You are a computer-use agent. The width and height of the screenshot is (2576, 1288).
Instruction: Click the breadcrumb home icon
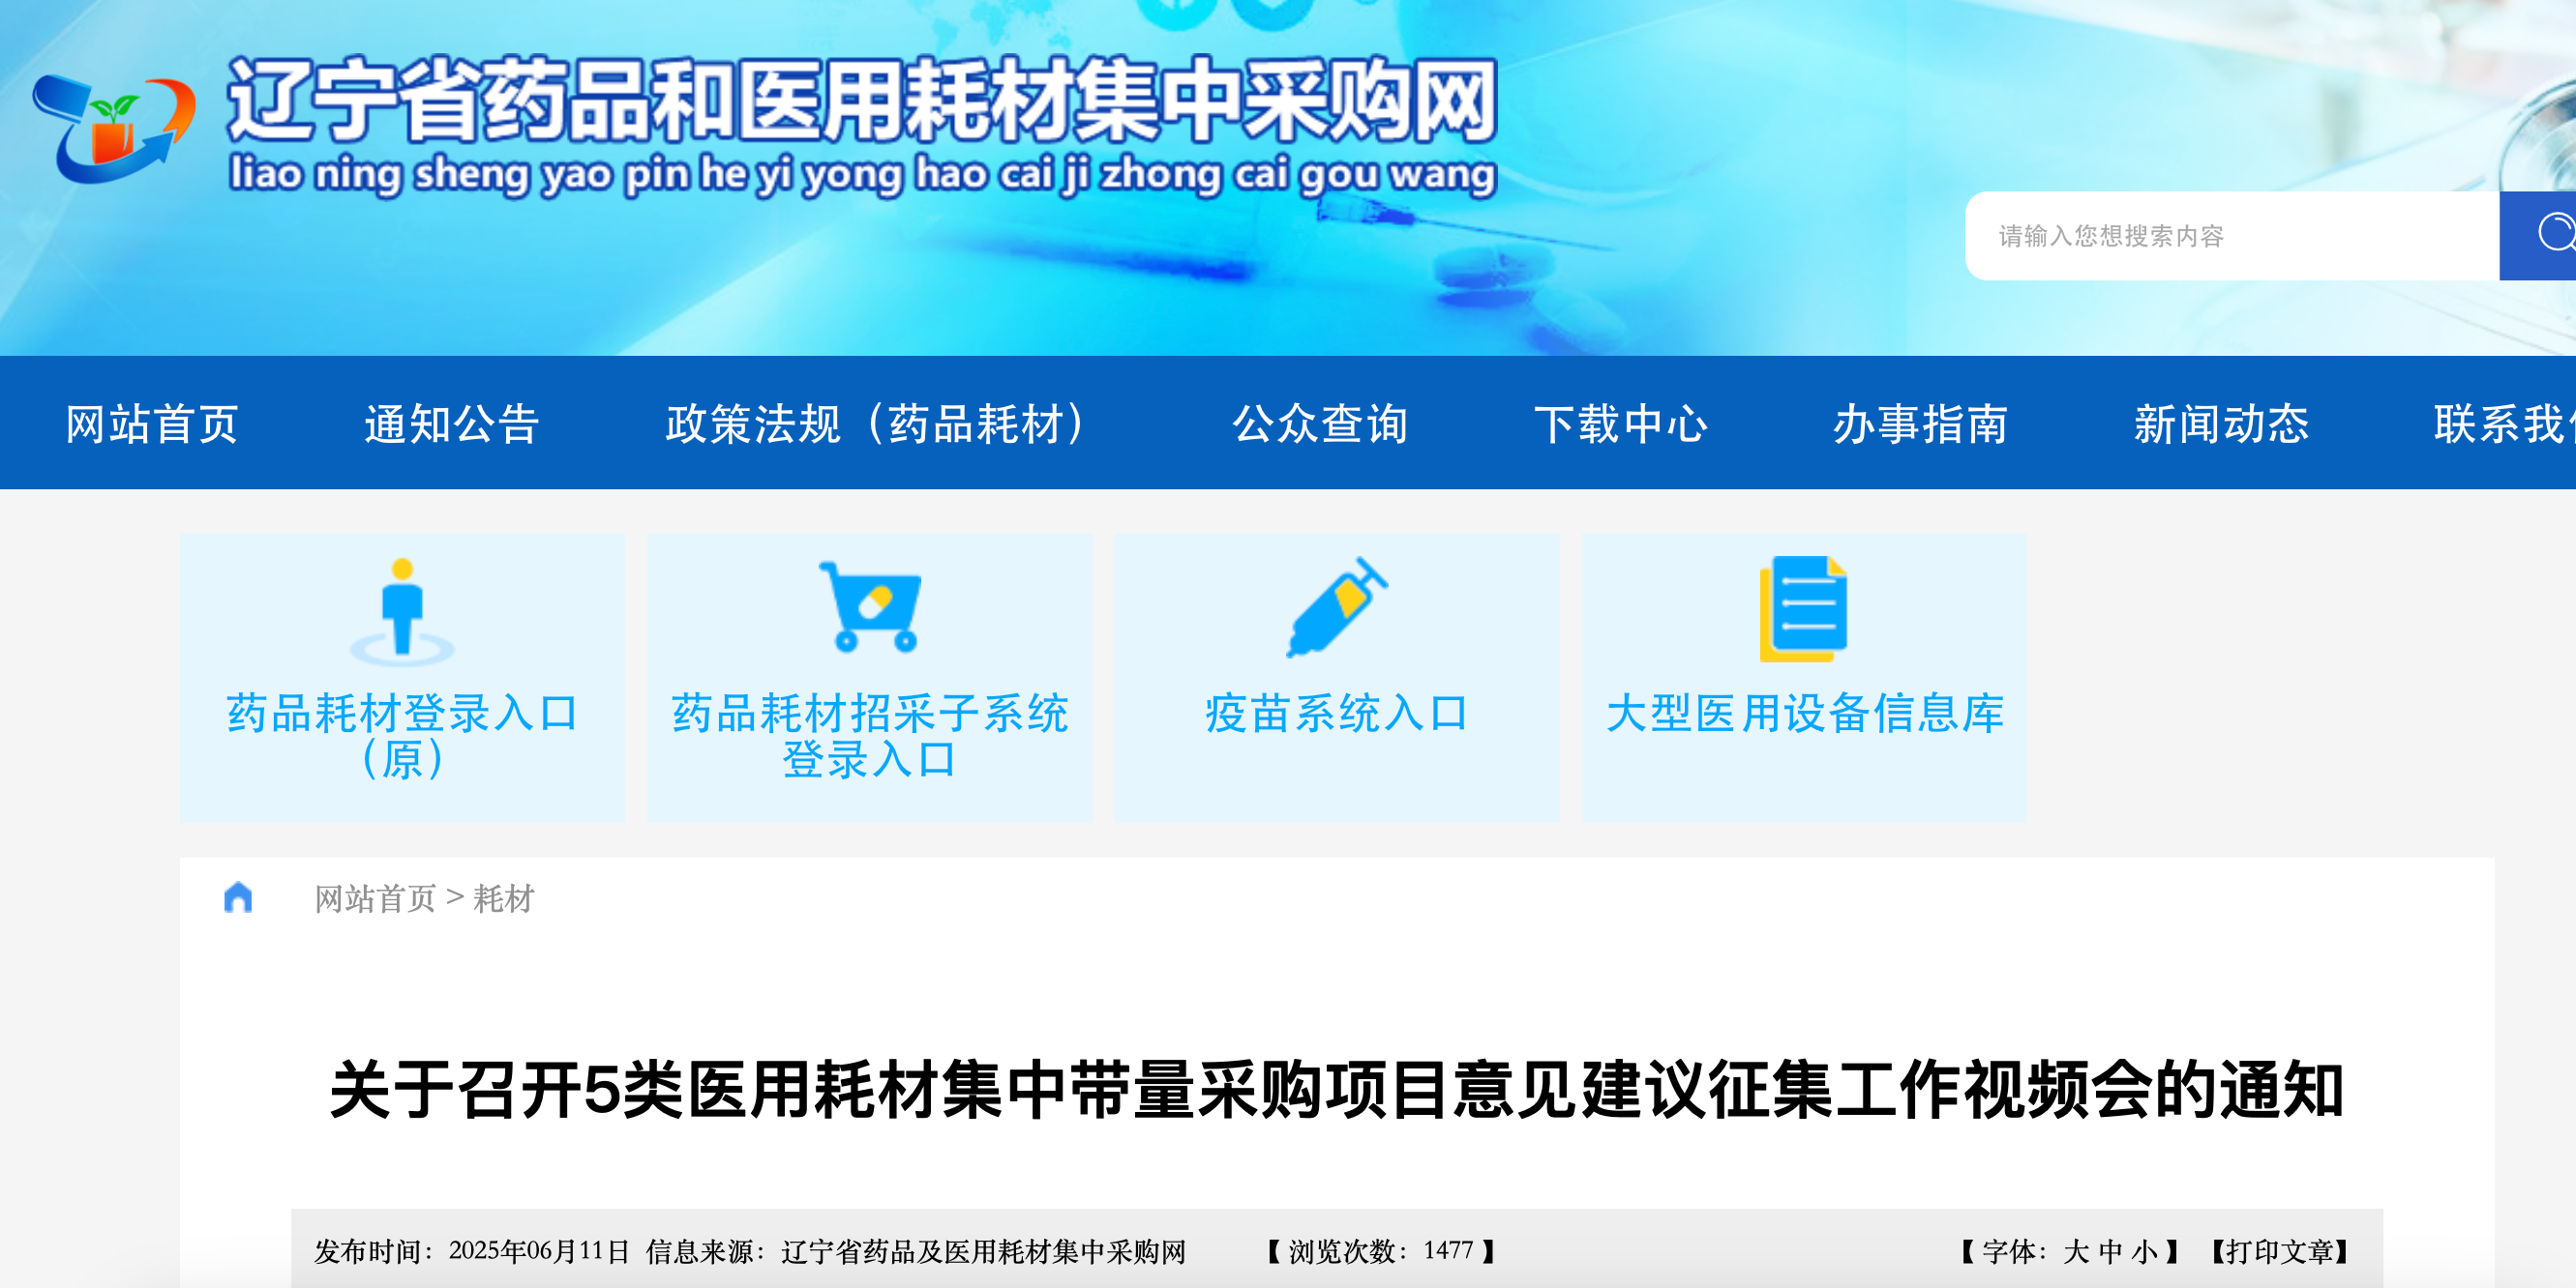click(238, 897)
